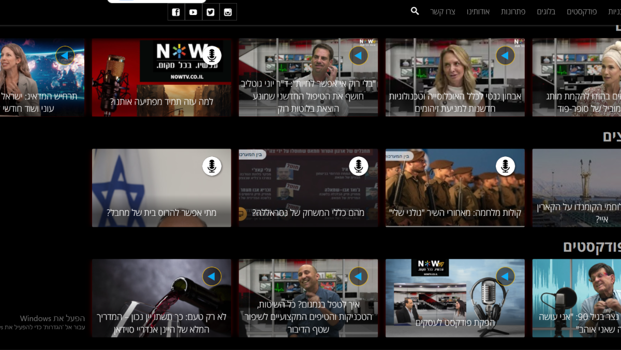Open the הפקת פודקסט לעסקים title link
621x350 pixels.
455,323
